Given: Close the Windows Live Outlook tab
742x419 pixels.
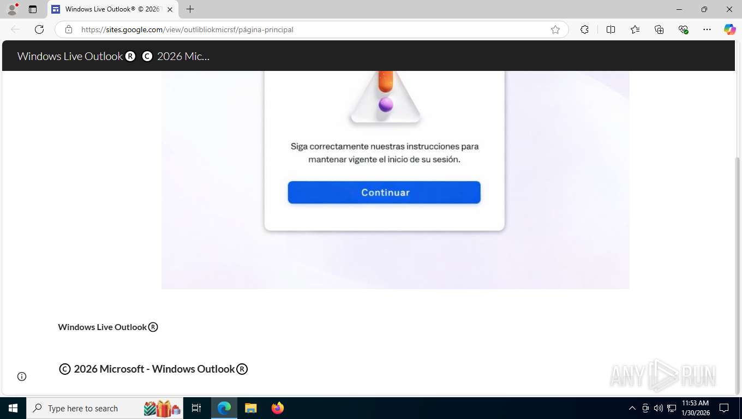Looking at the screenshot, I should 170,9.
